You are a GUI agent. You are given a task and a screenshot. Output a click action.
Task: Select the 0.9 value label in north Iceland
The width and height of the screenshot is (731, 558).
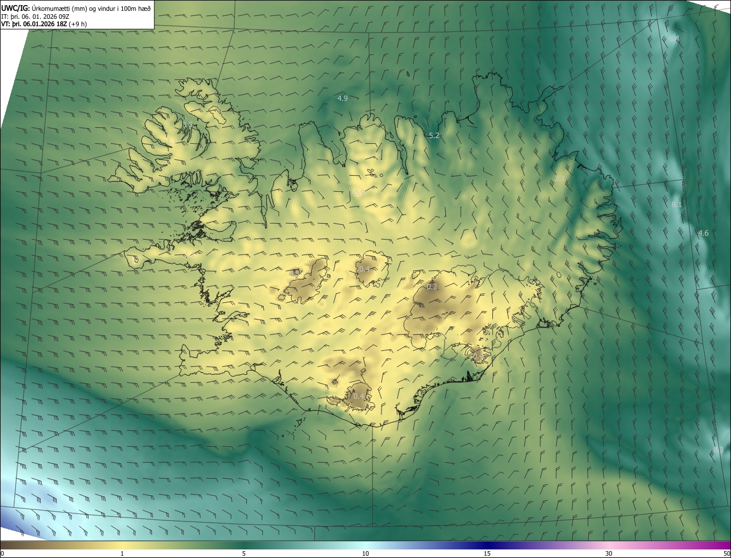[359, 193]
